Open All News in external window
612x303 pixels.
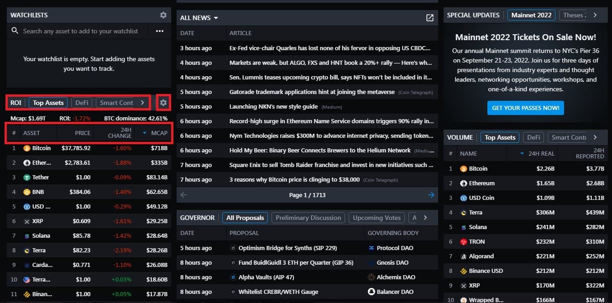(x=430, y=18)
